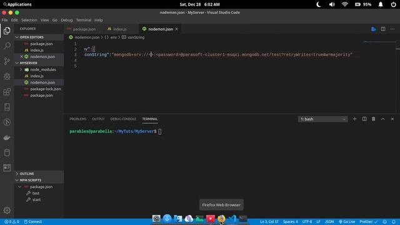
Task: Kill the terminal with trash icon
Action: pyautogui.click(x=374, y=119)
